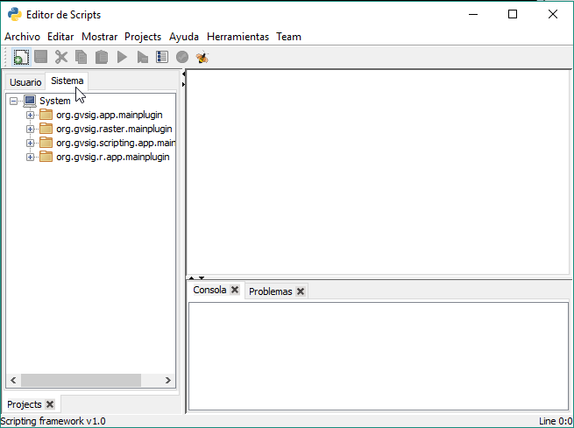Expand org.gvsig.raster.mainplugin folder

tap(31, 129)
